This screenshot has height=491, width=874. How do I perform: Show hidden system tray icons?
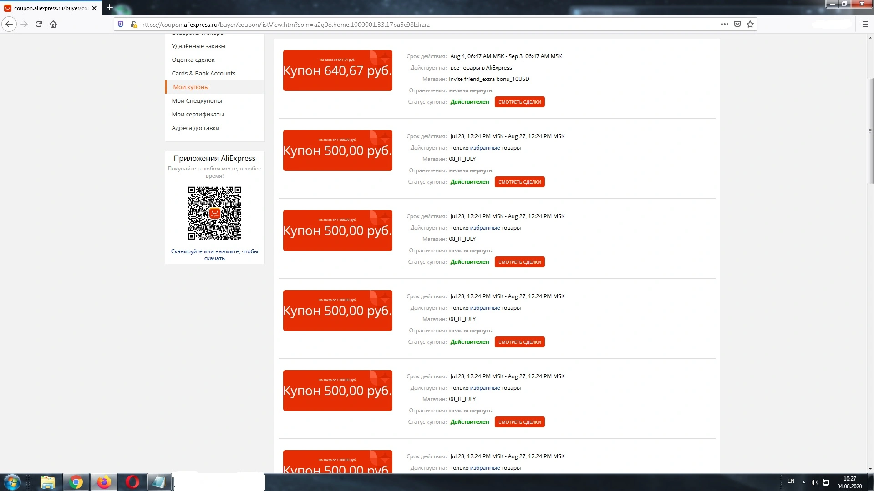(x=803, y=482)
